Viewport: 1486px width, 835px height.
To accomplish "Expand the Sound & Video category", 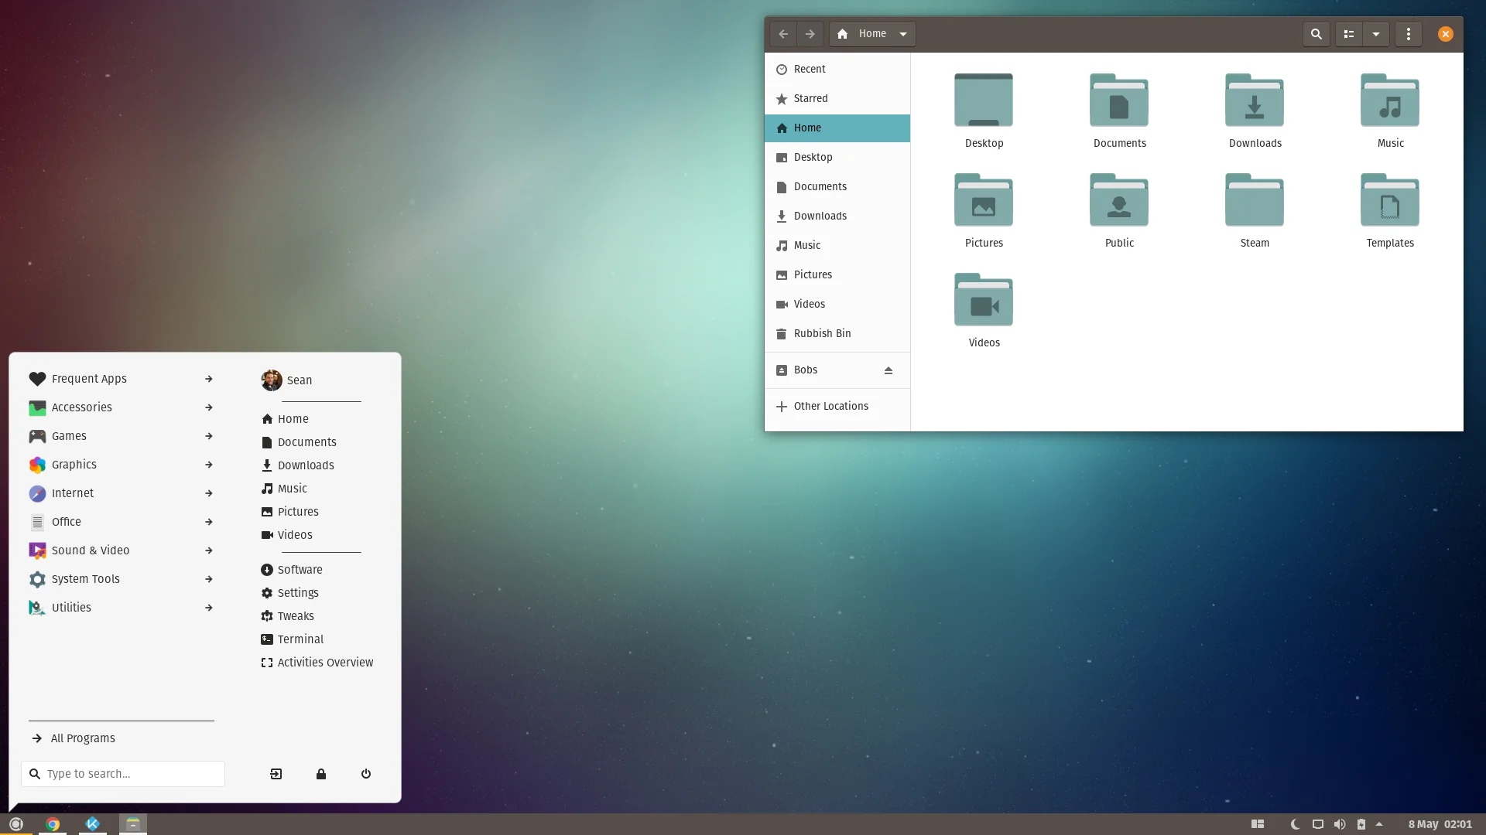I will (121, 550).
